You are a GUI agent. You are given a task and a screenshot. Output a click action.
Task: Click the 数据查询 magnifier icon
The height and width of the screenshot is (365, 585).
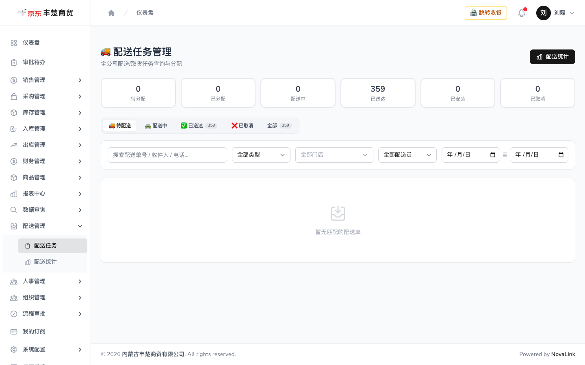pos(14,210)
